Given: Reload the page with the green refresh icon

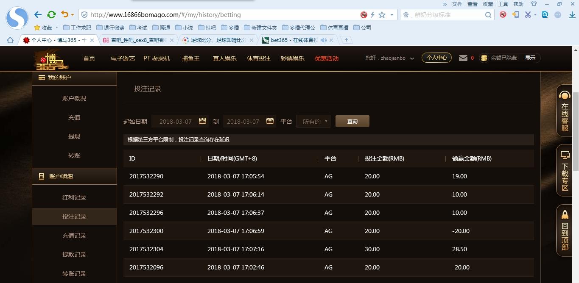Looking at the screenshot, I should coord(51,15).
